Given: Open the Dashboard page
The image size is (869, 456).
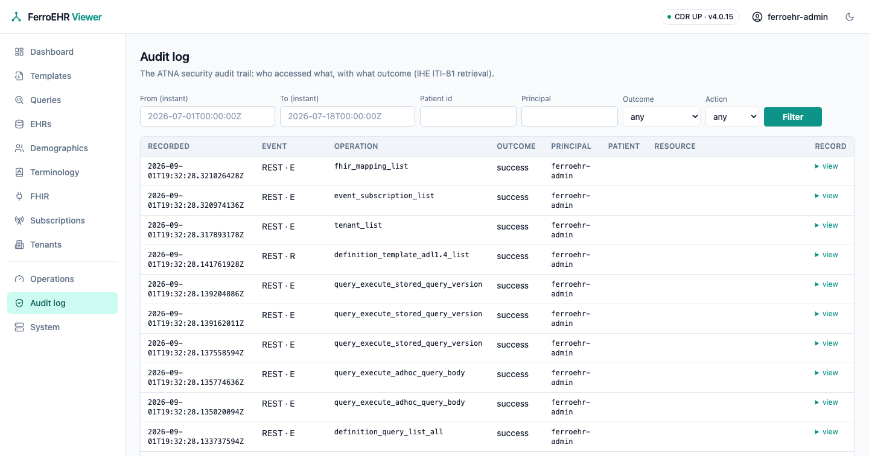Looking at the screenshot, I should (62, 52).
